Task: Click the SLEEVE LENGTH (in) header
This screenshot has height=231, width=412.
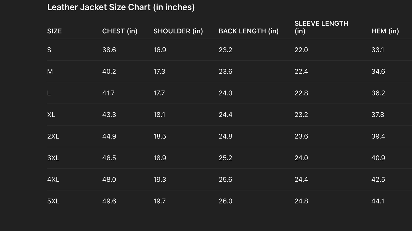Action: pos(321,27)
